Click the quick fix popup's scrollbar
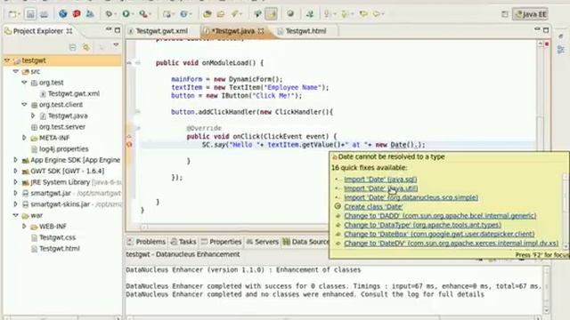 (566, 212)
